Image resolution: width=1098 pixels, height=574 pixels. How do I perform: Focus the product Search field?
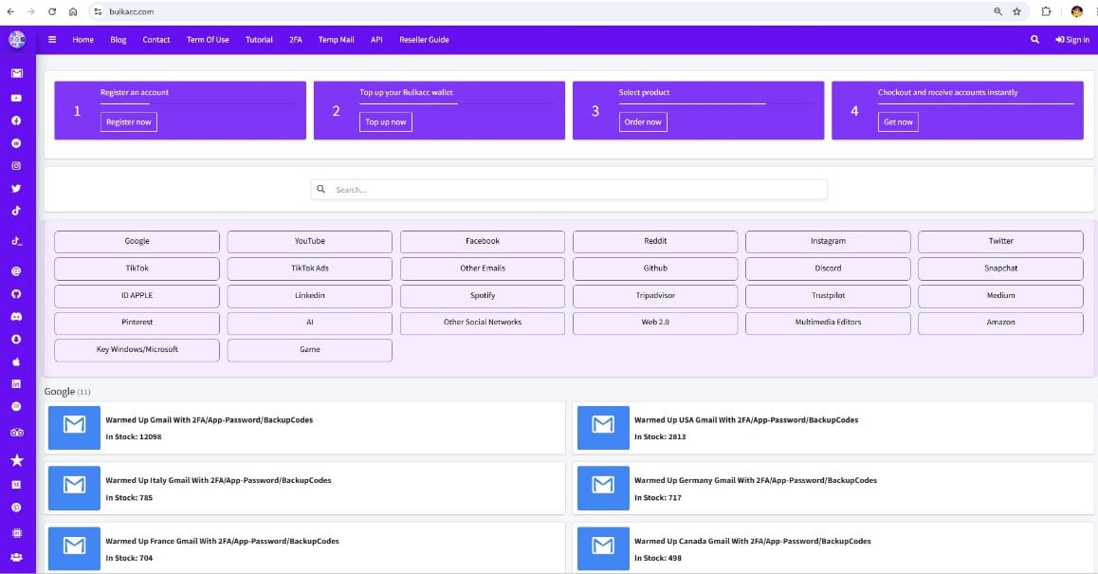coord(569,189)
